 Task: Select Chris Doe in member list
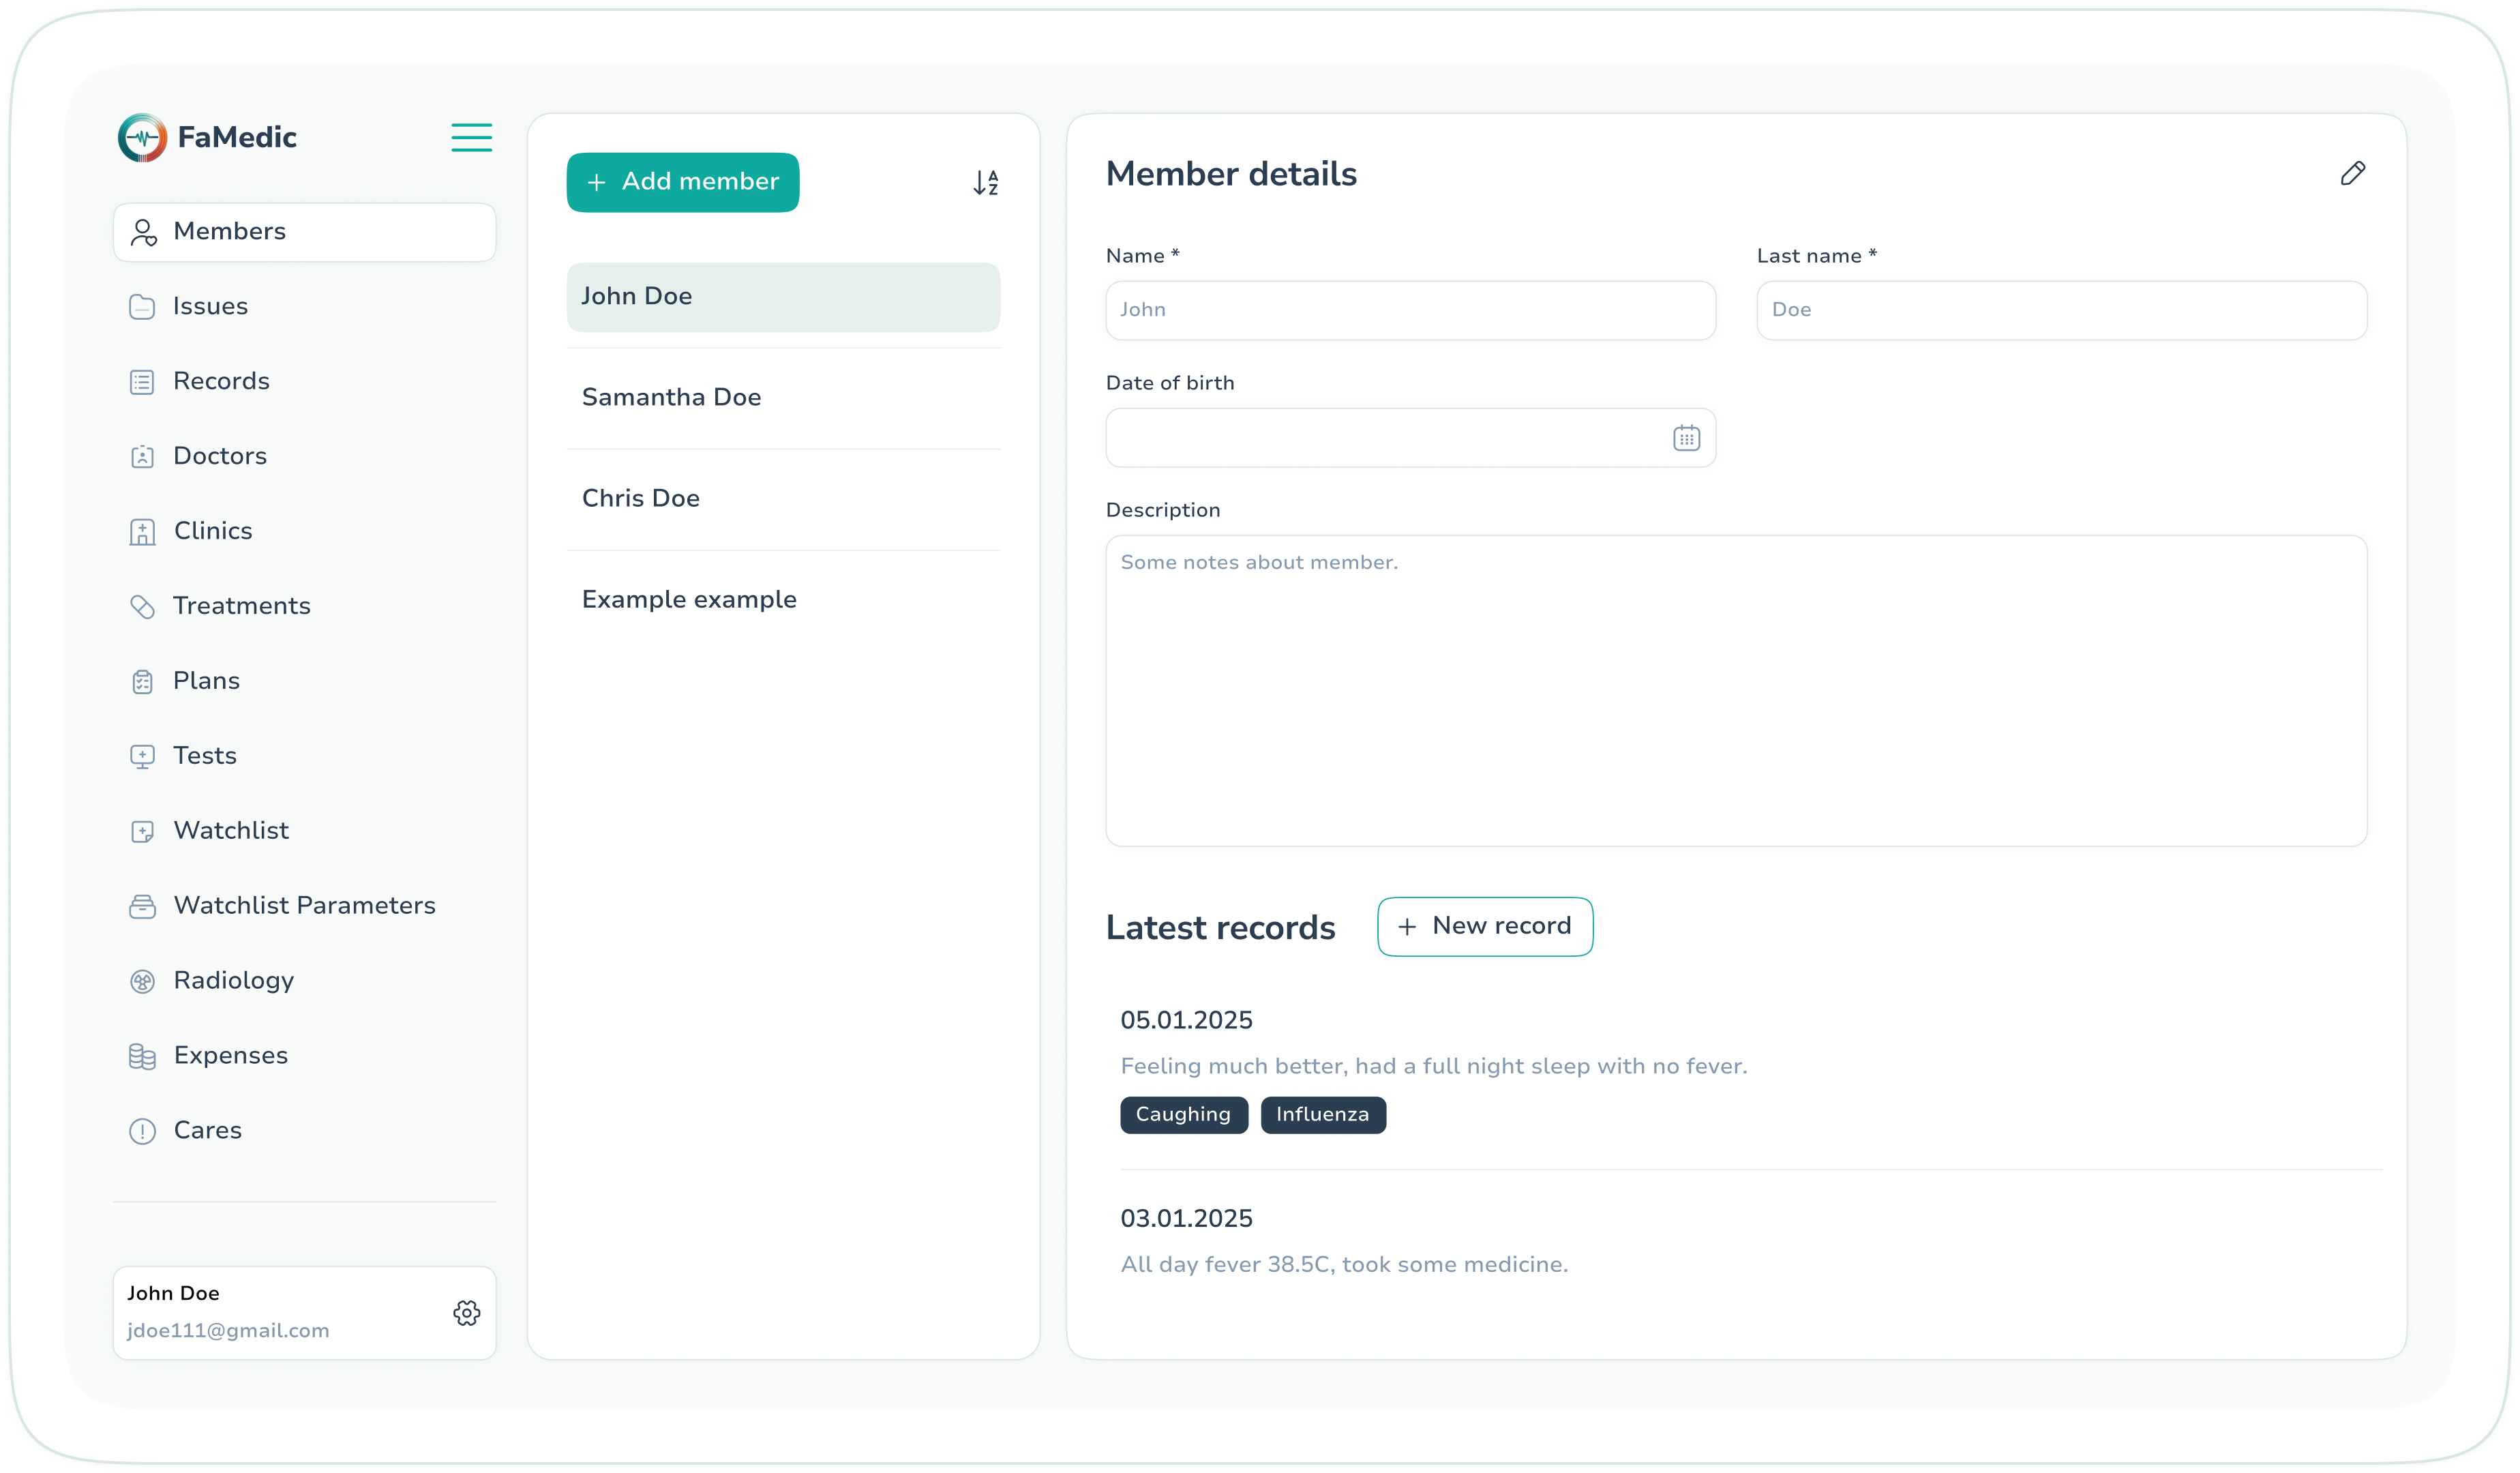coord(783,499)
